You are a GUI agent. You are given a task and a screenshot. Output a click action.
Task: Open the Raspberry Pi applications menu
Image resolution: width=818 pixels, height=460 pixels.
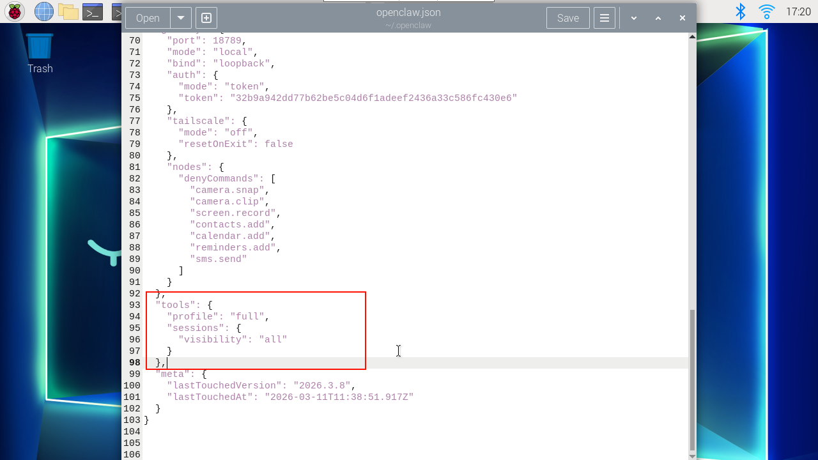tap(15, 11)
